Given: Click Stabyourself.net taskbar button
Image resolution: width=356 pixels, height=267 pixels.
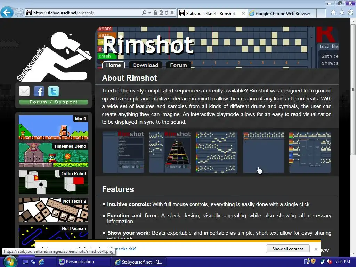Looking at the screenshot, I should click(139, 262).
